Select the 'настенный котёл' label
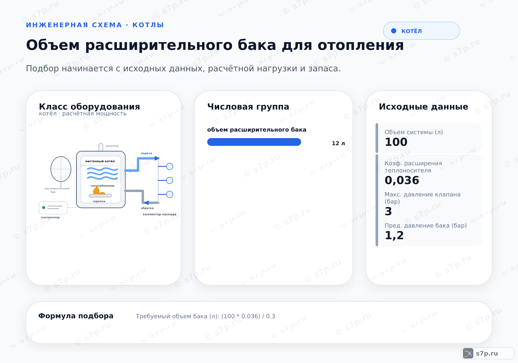The width and height of the screenshot is (518, 363). click(x=100, y=161)
